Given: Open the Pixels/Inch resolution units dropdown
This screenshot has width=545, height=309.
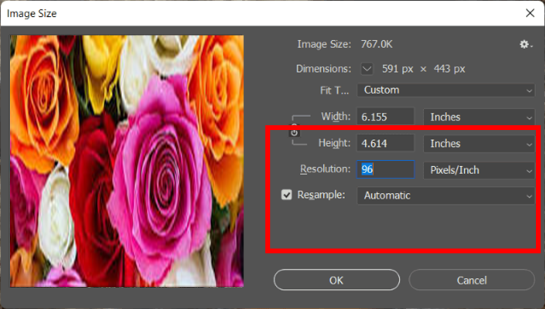Looking at the screenshot, I should pos(479,170).
